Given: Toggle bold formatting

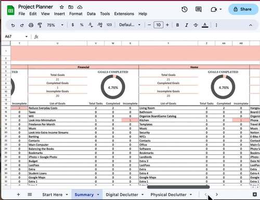Looking at the screenshot, I should click(x=177, y=25).
